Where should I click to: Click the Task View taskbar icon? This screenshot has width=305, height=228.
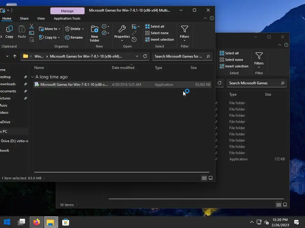21,222
